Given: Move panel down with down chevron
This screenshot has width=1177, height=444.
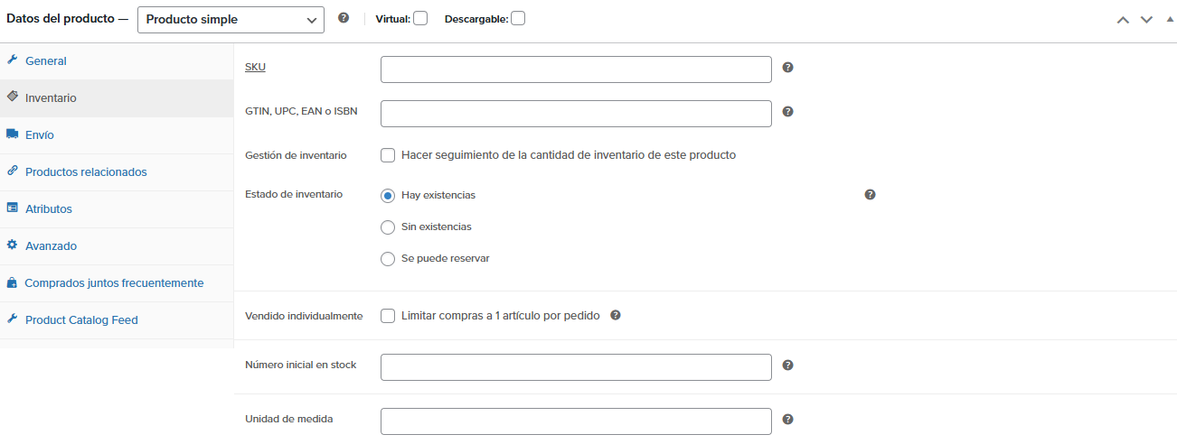Looking at the screenshot, I should pos(1146,19).
